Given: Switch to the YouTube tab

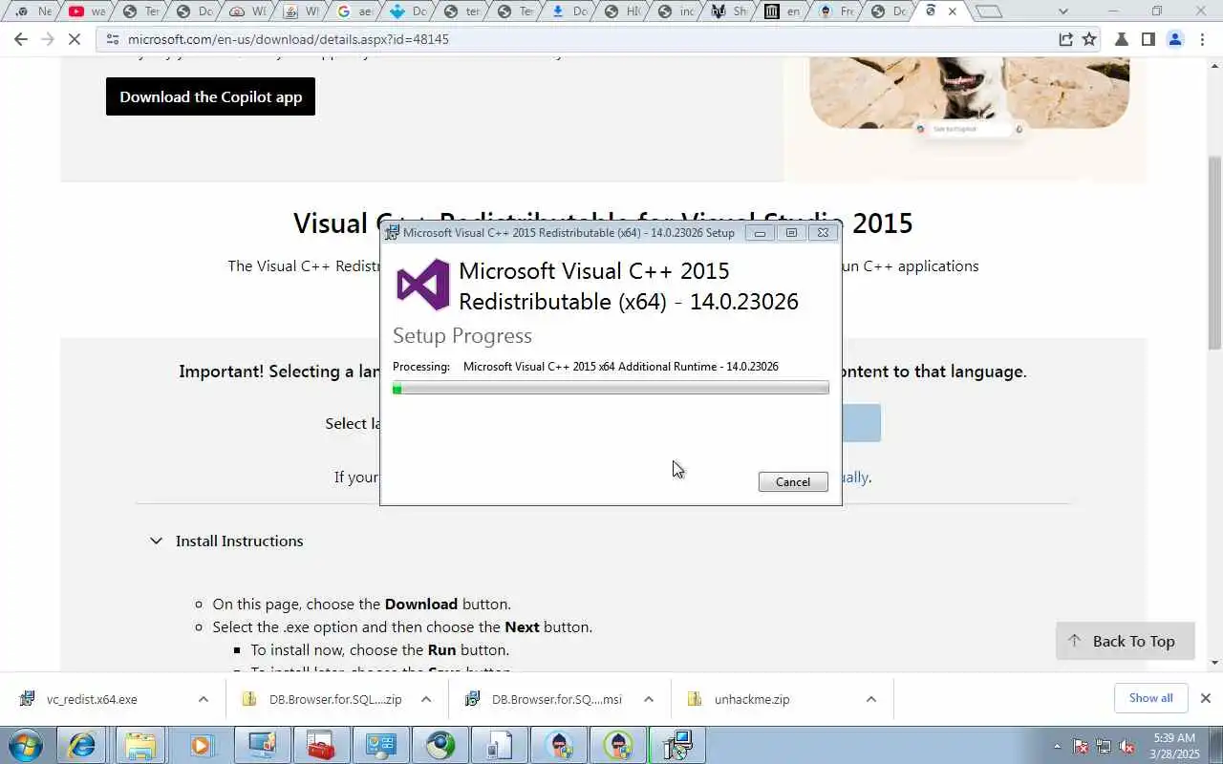Looking at the screenshot, I should pos(86,11).
